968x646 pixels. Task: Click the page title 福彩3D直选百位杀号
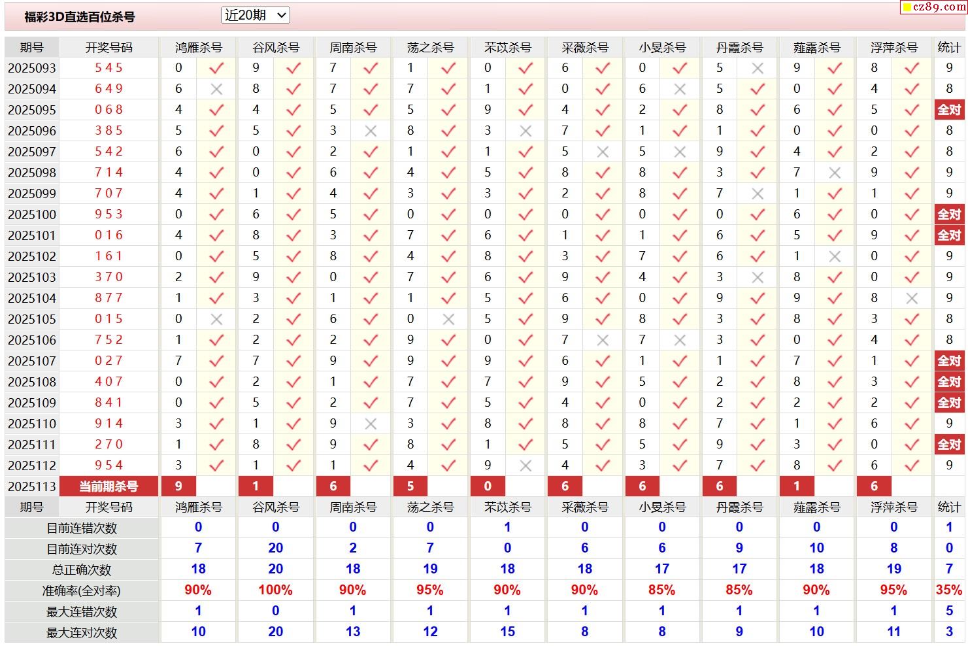tap(80, 17)
